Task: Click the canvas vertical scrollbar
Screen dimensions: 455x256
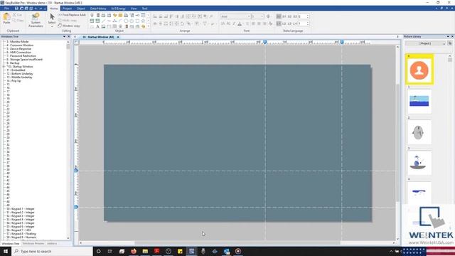Action: pos(397,142)
